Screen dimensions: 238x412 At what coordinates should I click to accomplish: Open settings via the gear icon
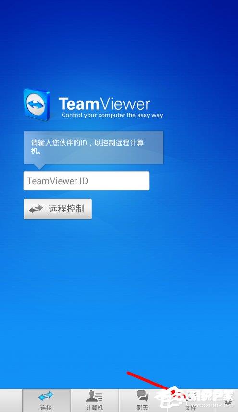click(x=228, y=401)
